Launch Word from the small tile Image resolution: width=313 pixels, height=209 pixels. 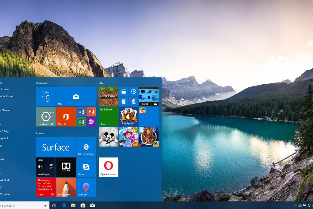point(81,112)
